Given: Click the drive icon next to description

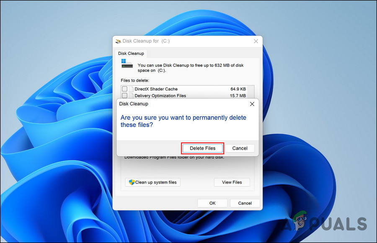Looking at the screenshot, I should click(127, 64).
